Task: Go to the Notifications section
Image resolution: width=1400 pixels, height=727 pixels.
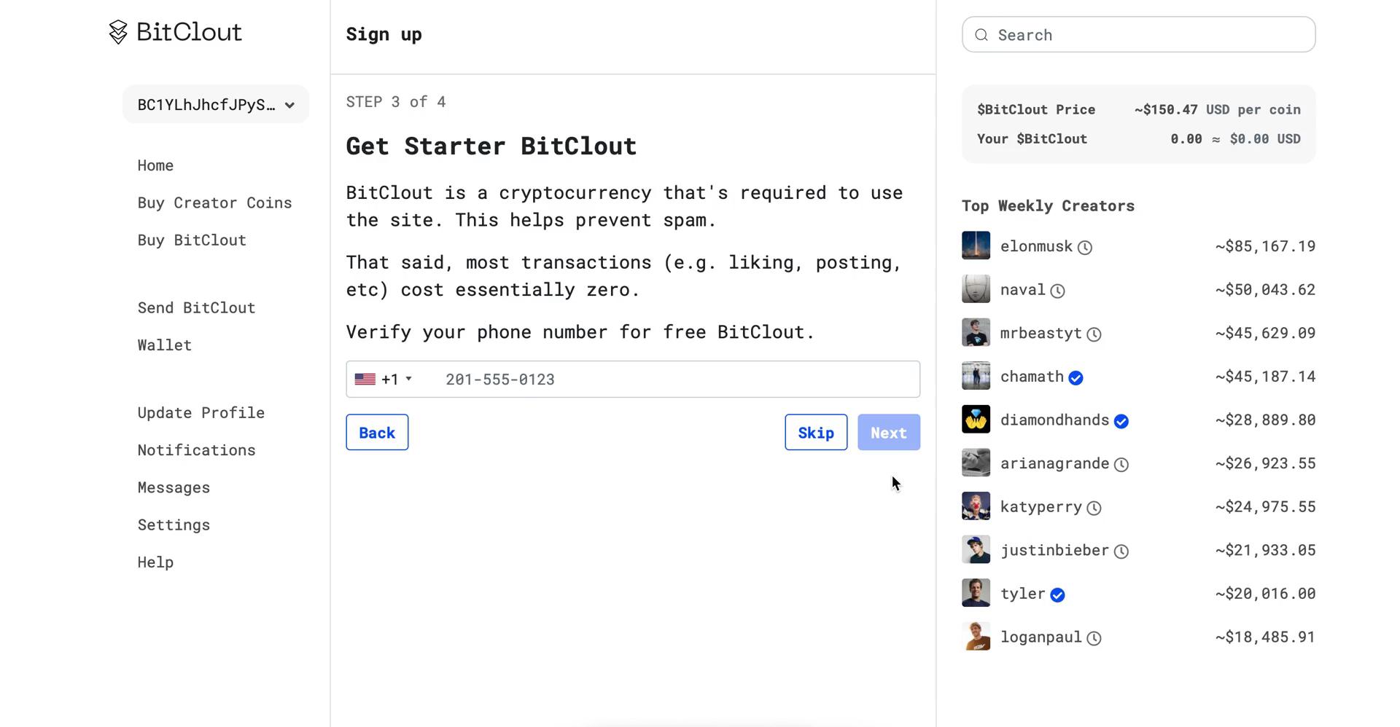Action: click(x=196, y=450)
